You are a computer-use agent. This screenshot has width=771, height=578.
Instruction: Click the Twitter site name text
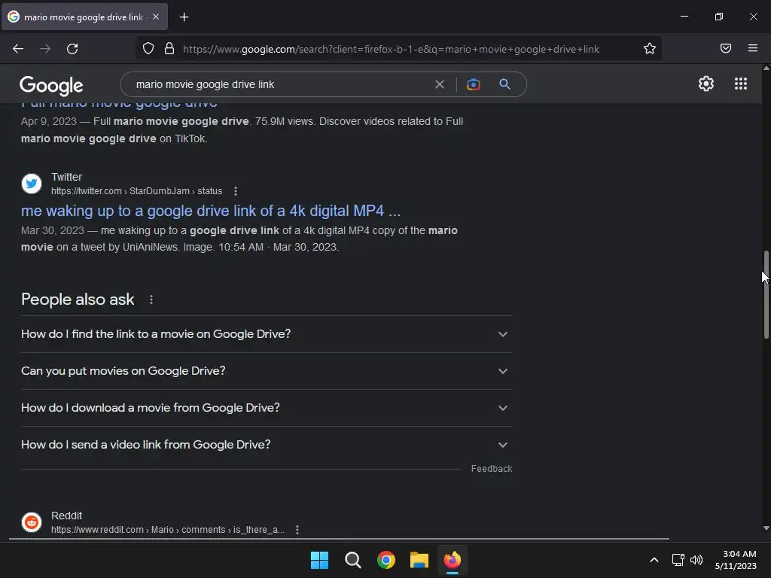66,177
